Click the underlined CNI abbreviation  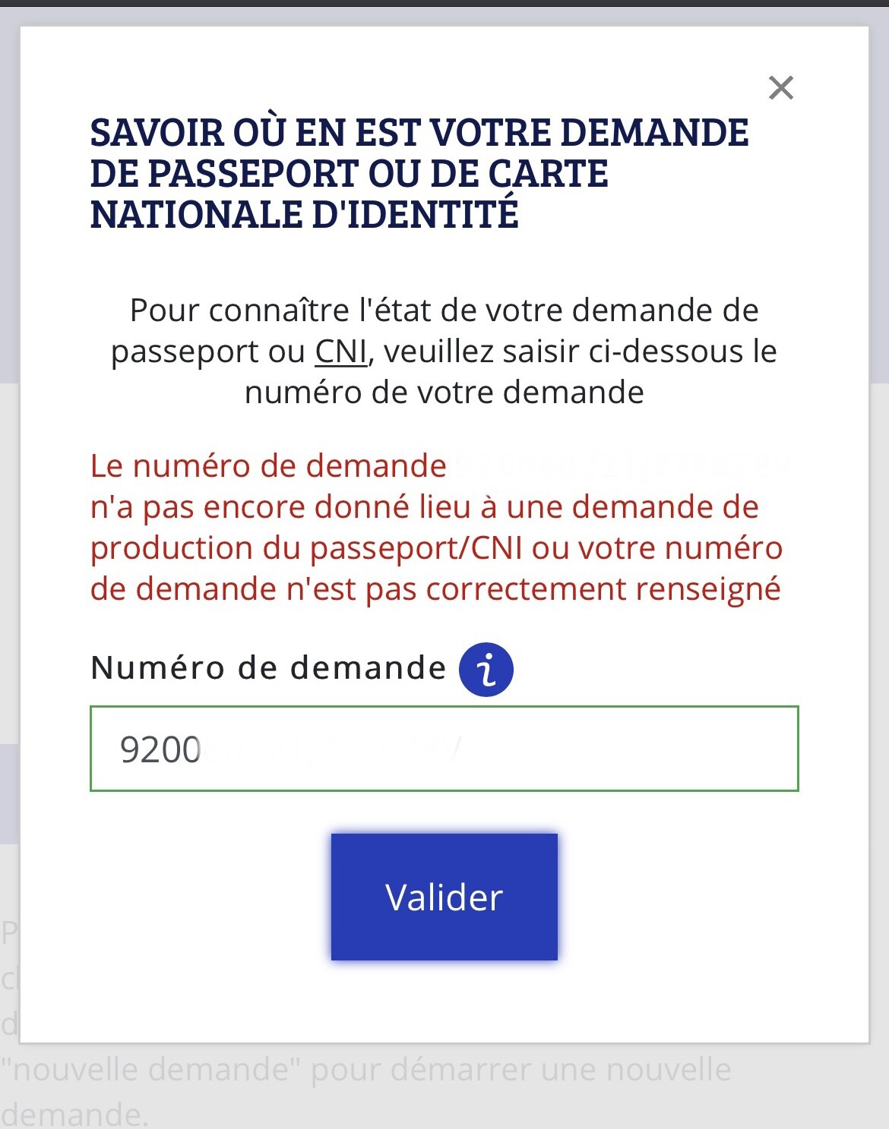coord(341,352)
